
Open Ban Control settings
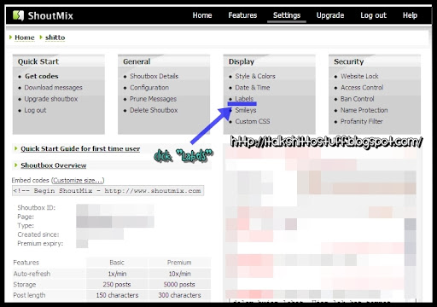(358, 99)
